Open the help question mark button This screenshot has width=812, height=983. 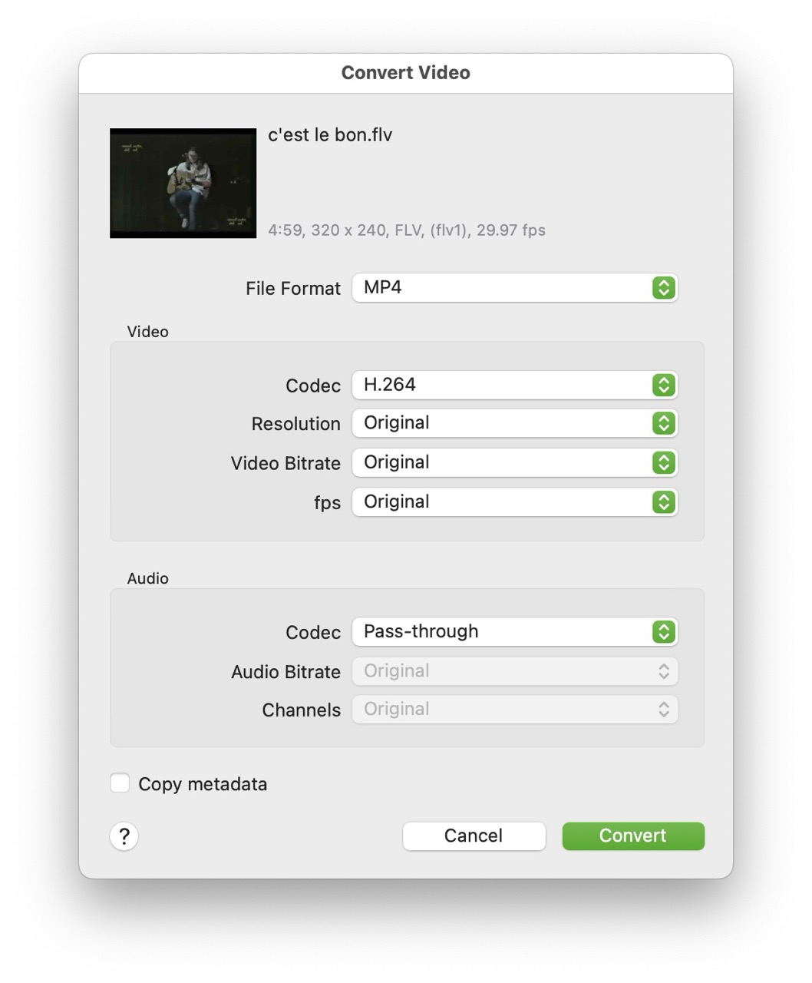coord(124,836)
